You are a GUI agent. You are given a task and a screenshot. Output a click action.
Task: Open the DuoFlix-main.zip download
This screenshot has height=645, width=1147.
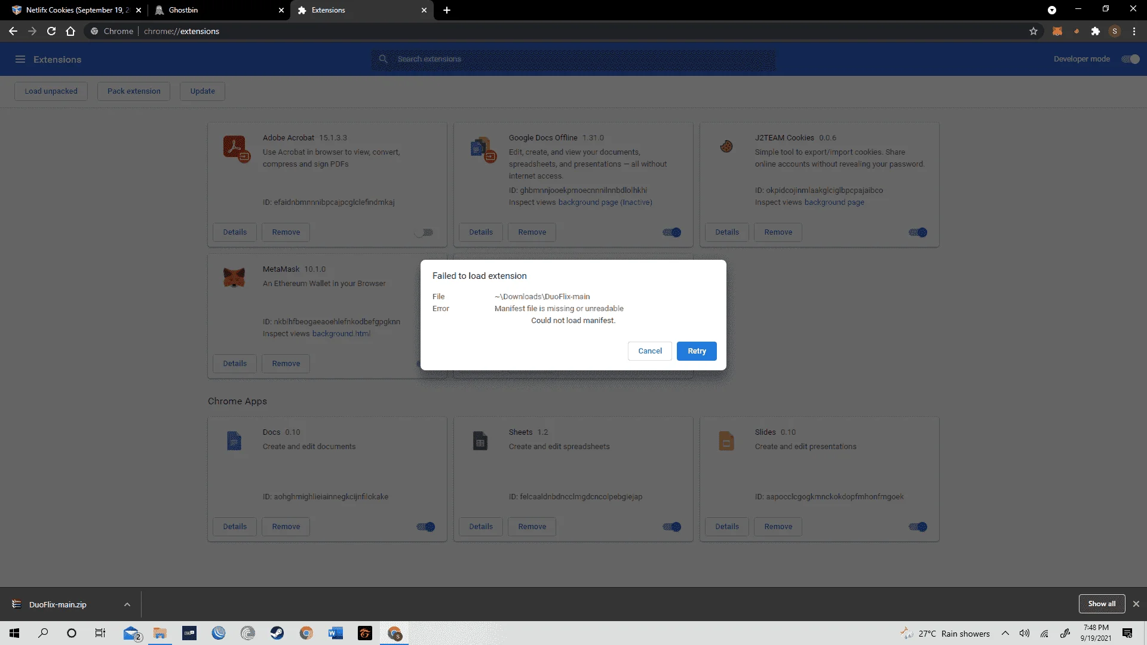click(58, 604)
